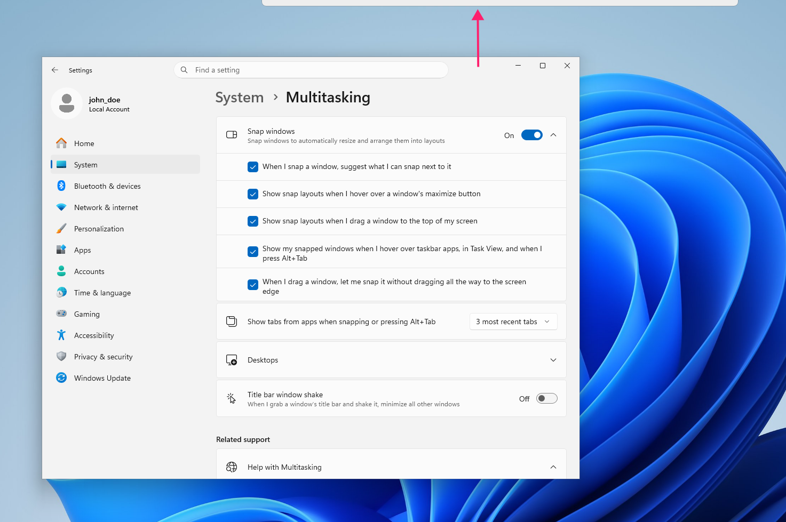Open Personalization settings
The width and height of the screenshot is (786, 522).
125,229
